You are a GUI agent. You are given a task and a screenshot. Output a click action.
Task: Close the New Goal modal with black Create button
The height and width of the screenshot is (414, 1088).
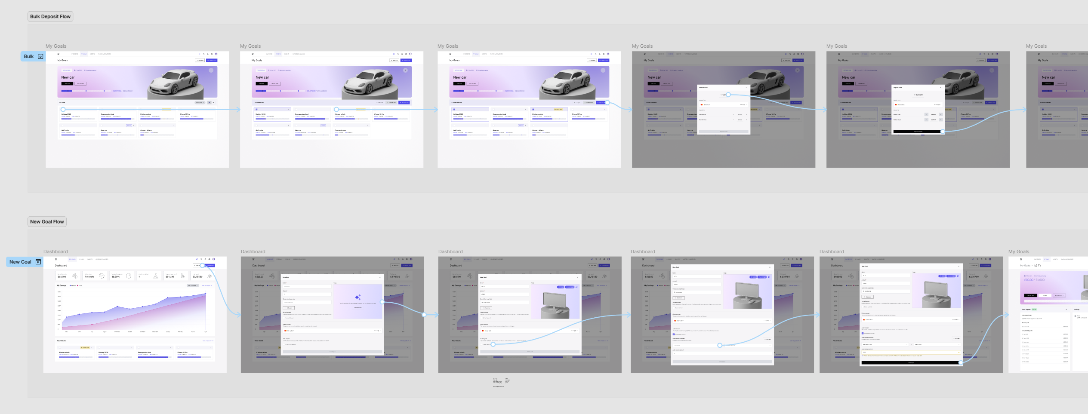(959, 267)
